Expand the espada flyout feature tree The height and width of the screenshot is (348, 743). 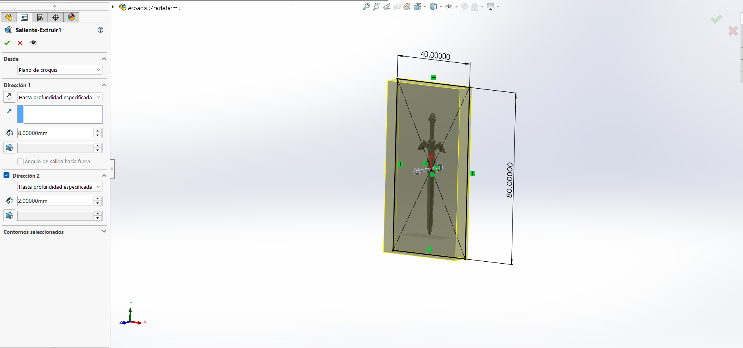(113, 7)
